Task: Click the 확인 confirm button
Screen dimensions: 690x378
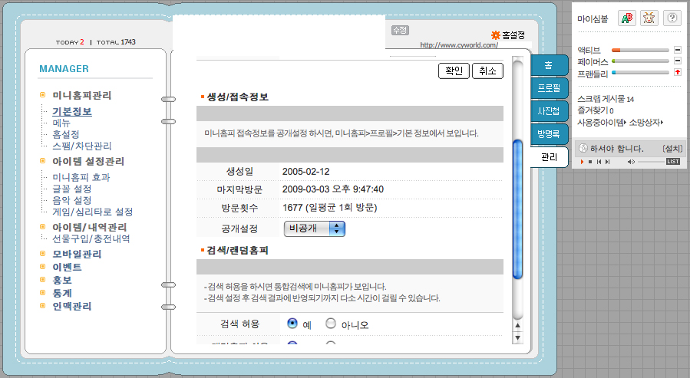Action: click(x=454, y=71)
